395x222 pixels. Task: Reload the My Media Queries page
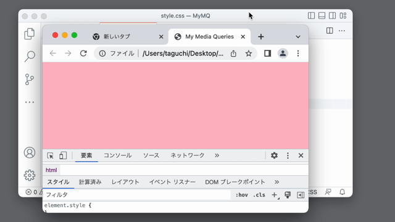[83, 54]
